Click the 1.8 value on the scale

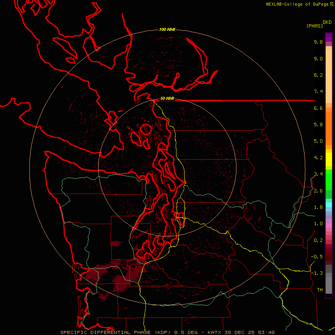tap(318, 207)
